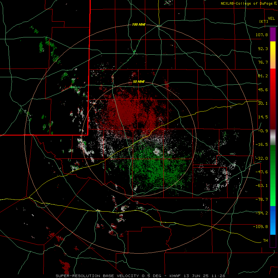Click the -63.1 legend value
The height and width of the screenshot is (278, 278).
click(x=262, y=186)
